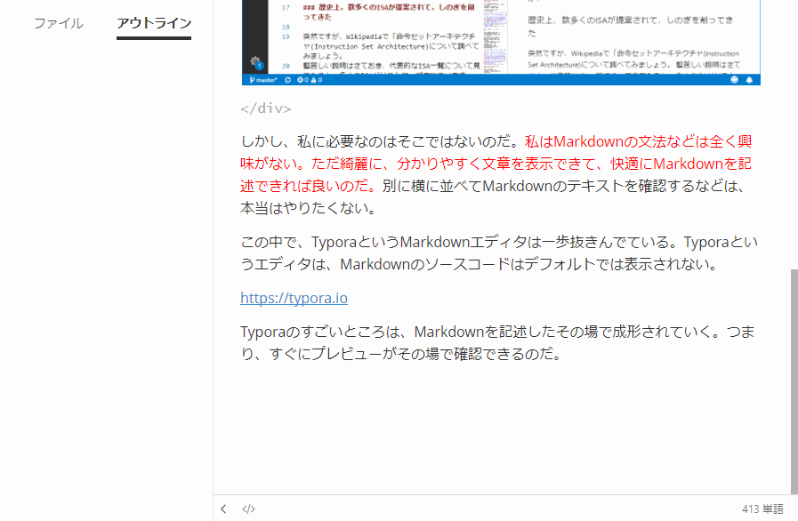
Task: Click the red text 私はMarkdownの文法などは全く興
Action: tap(638, 141)
